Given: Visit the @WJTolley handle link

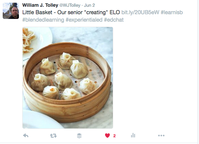Looking at the screenshot, I should pos(70,5).
